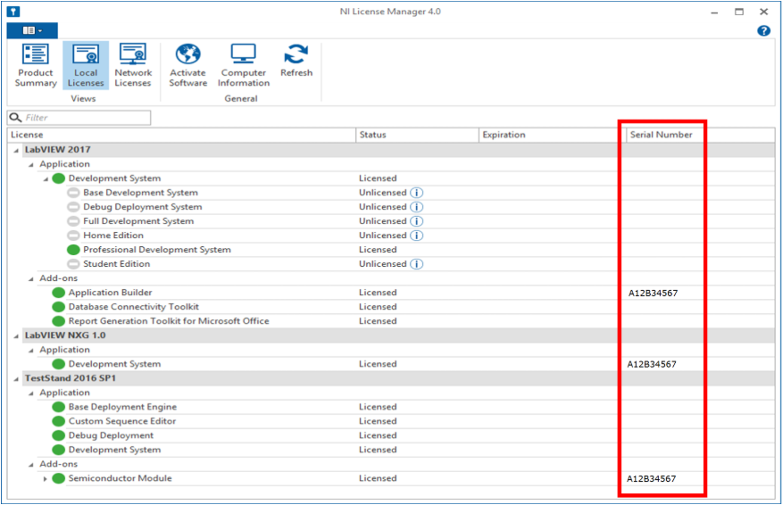Open the blue view layout menu button
Viewport: 783px width, 505px height.
point(32,30)
